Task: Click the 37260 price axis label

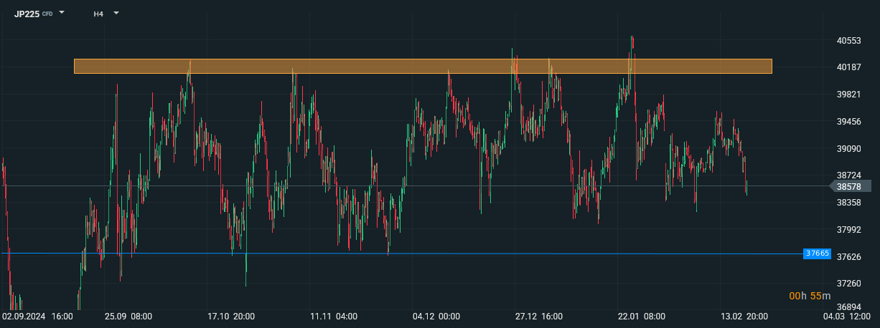Action: (849, 284)
